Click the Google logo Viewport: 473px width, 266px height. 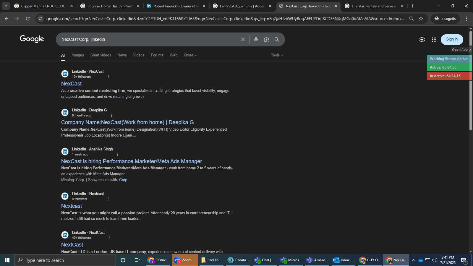[x=32, y=39]
